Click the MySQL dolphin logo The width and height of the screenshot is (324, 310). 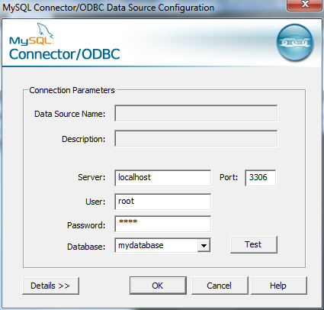(x=32, y=34)
